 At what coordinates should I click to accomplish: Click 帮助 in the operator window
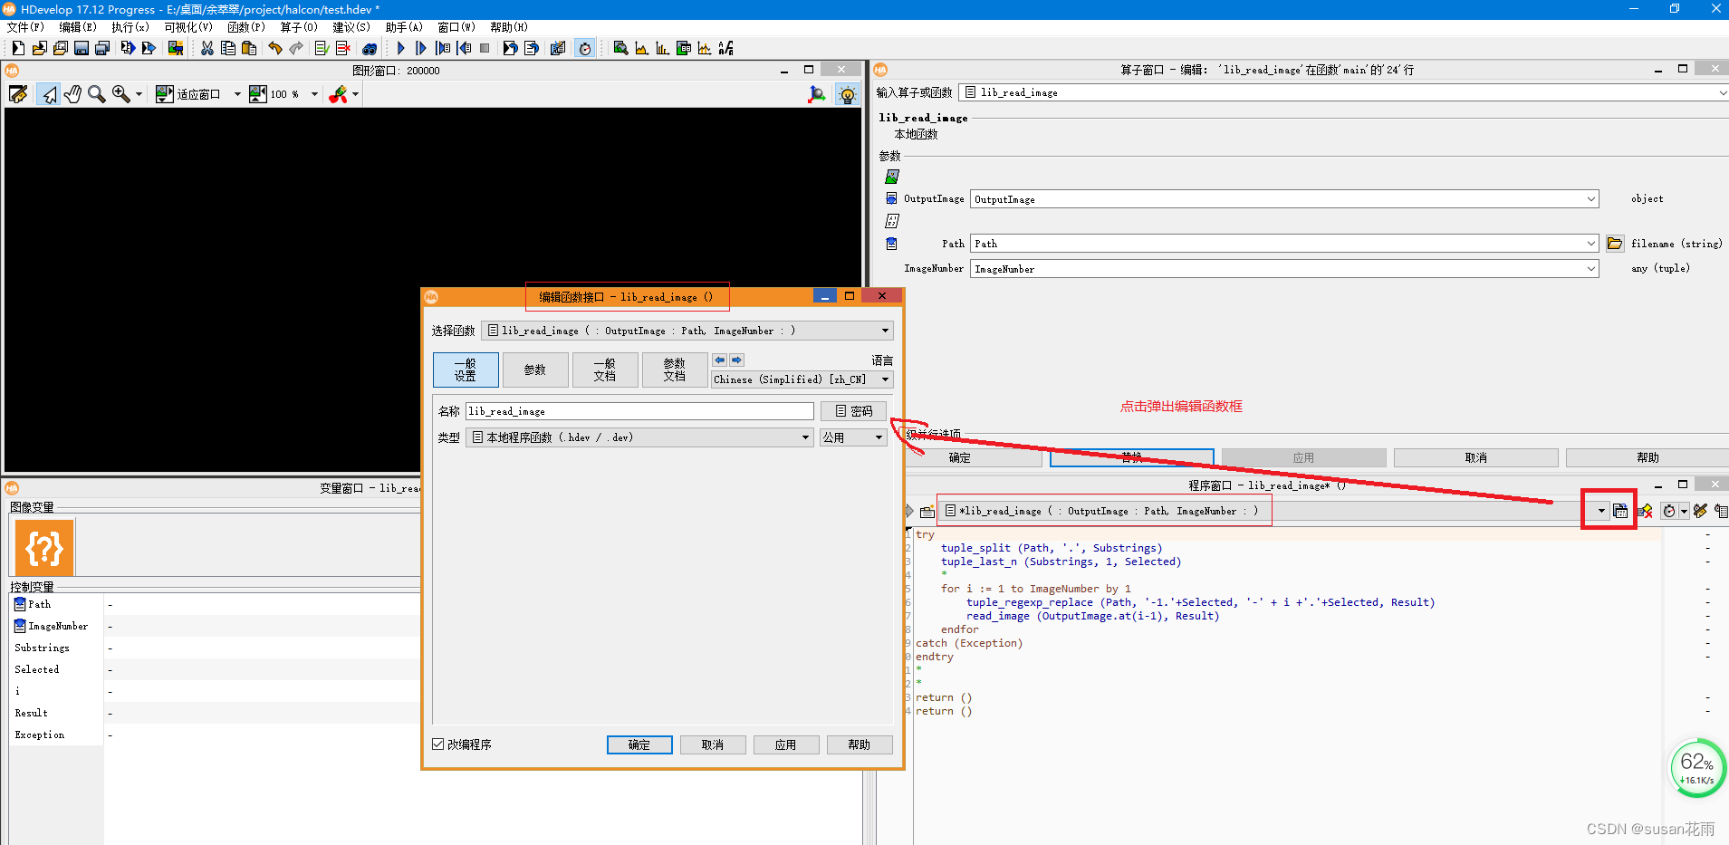tap(1647, 457)
